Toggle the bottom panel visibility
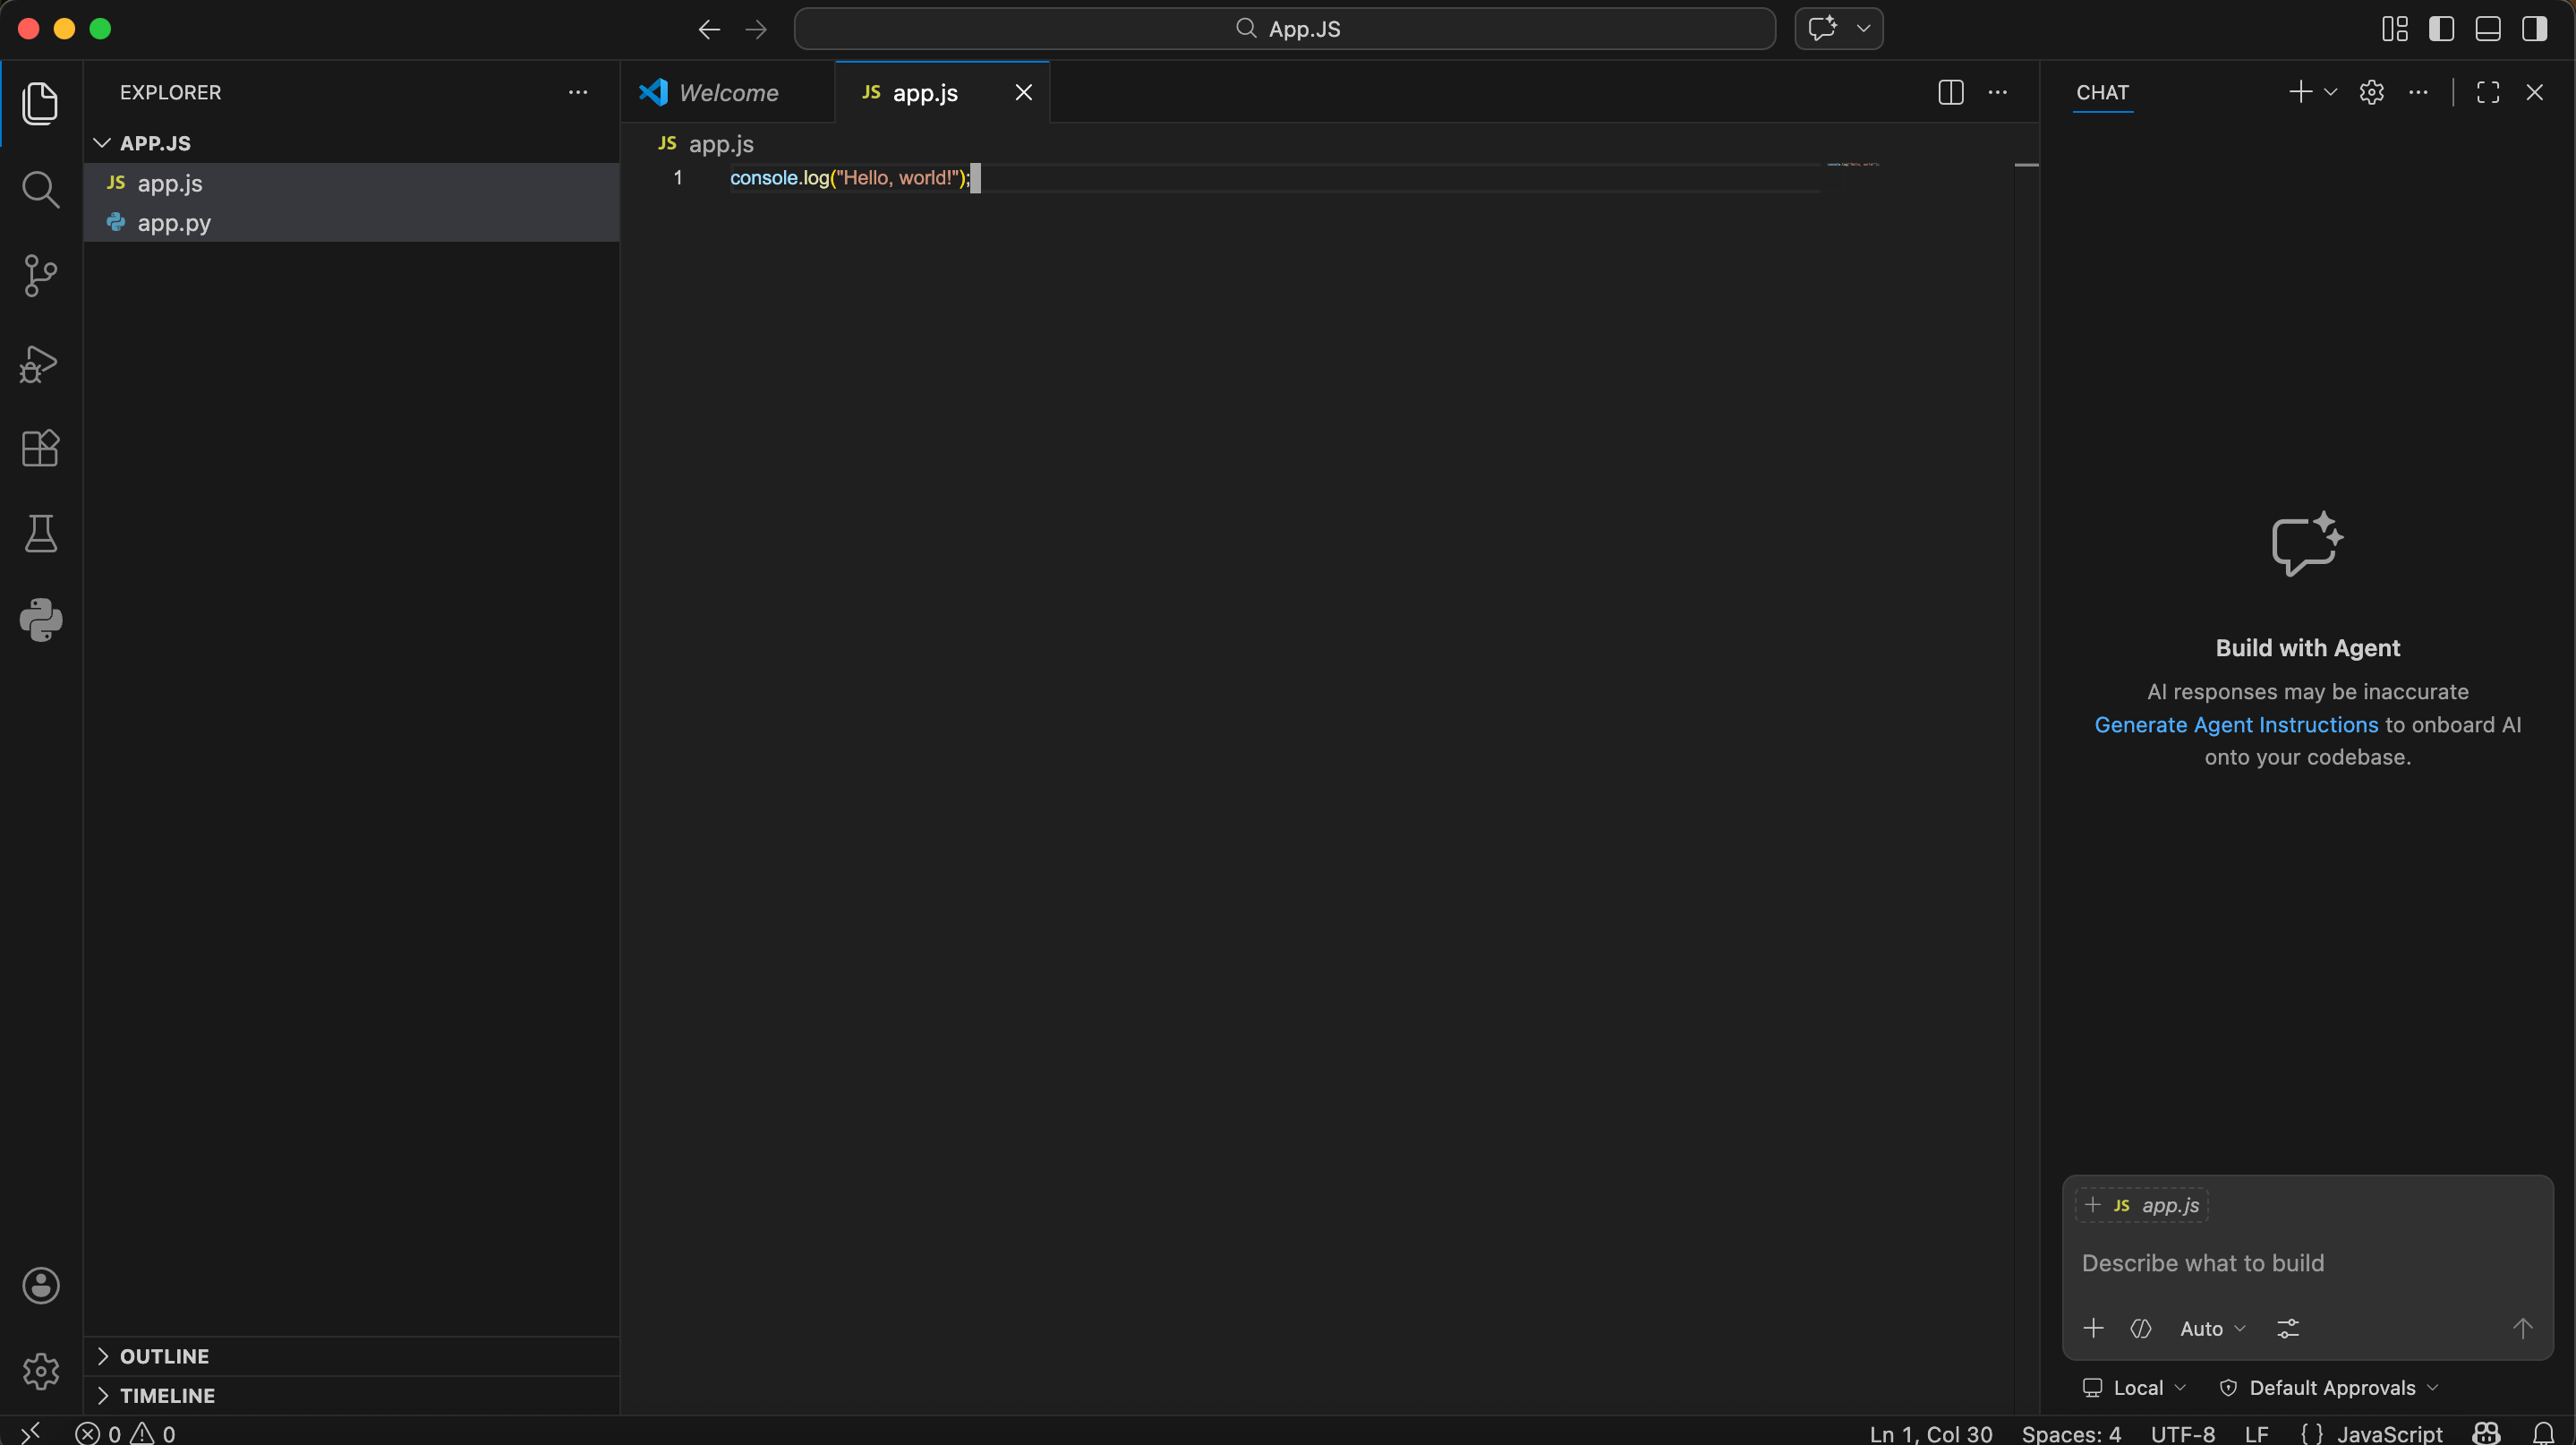Screen dimensions: 2576x1445 point(2488,29)
